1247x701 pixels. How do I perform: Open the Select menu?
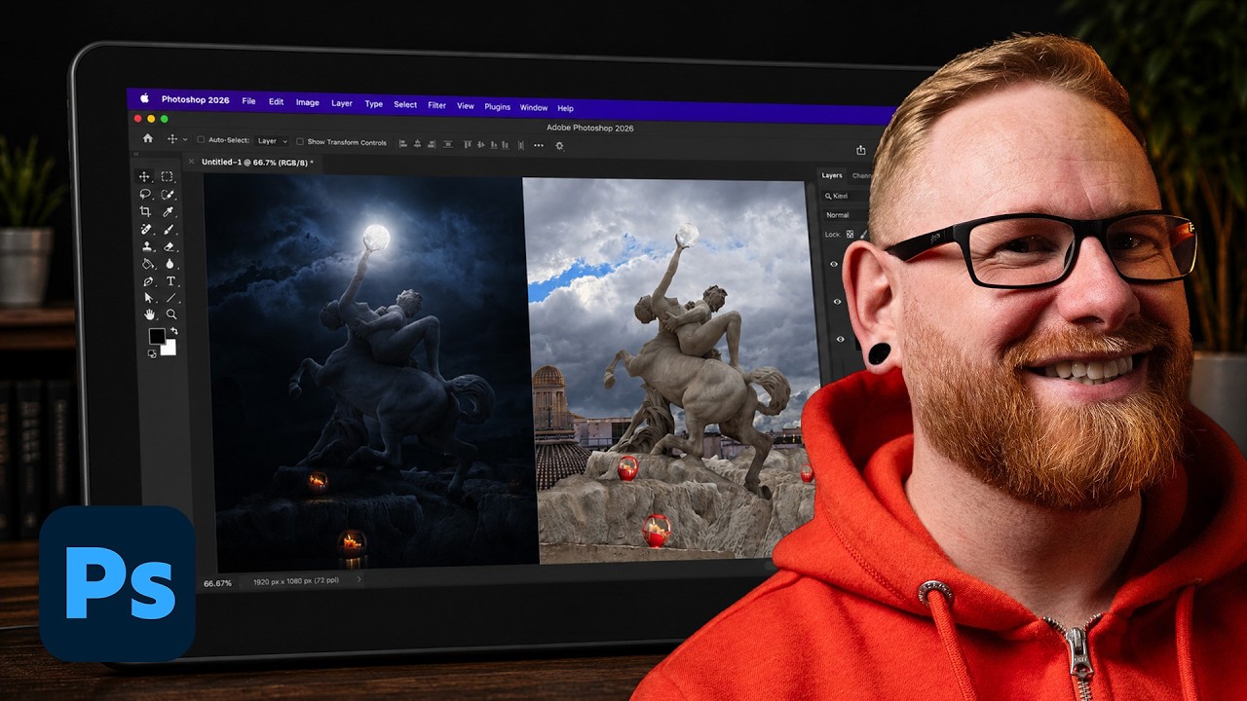(405, 104)
